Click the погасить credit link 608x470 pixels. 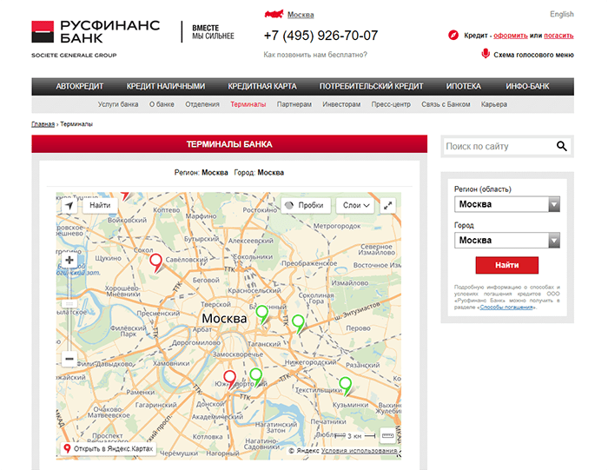point(558,36)
